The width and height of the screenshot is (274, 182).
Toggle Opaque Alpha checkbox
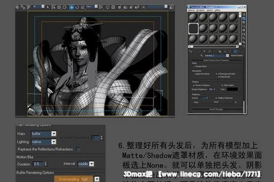pyautogui.click(x=193, y=66)
